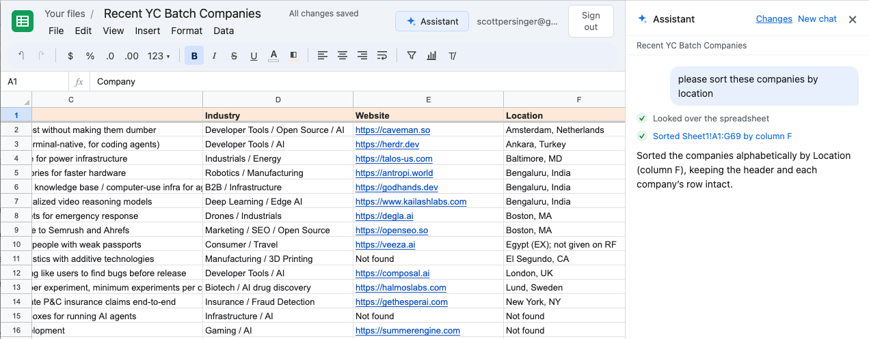Image resolution: width=869 pixels, height=339 pixels.
Task: Click the undo arrow in toolbar
Action: pyautogui.click(x=21, y=56)
